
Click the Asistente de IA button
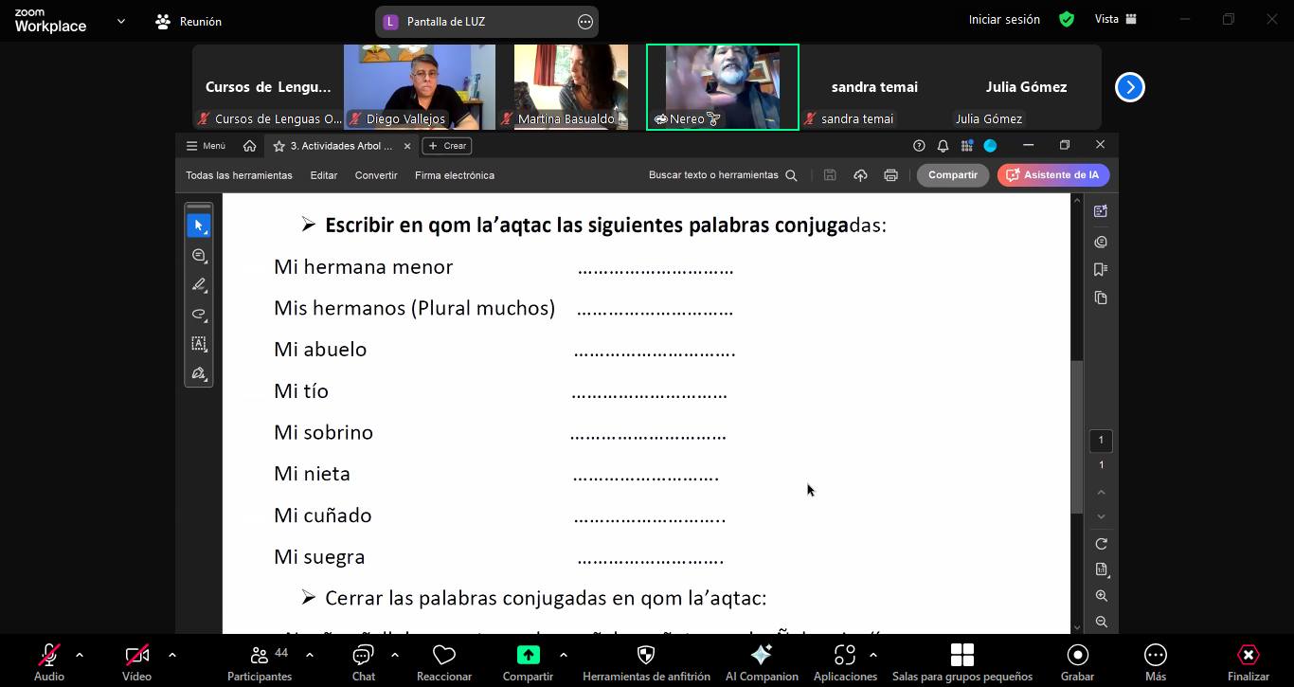(x=1052, y=175)
